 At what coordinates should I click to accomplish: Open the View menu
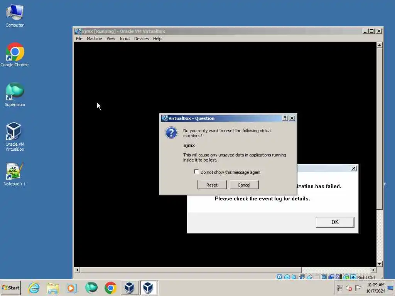pos(111,39)
